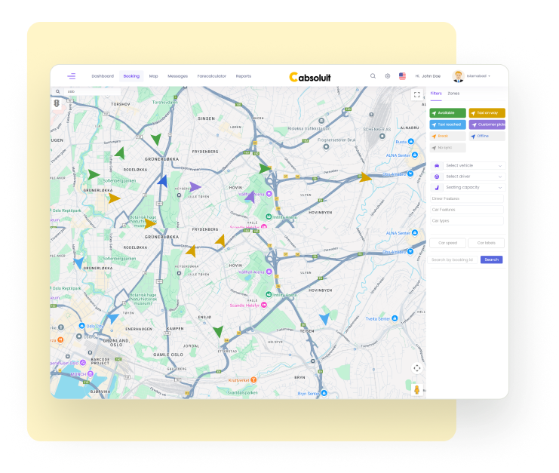Focus the map search field containing oslo

tap(92, 91)
